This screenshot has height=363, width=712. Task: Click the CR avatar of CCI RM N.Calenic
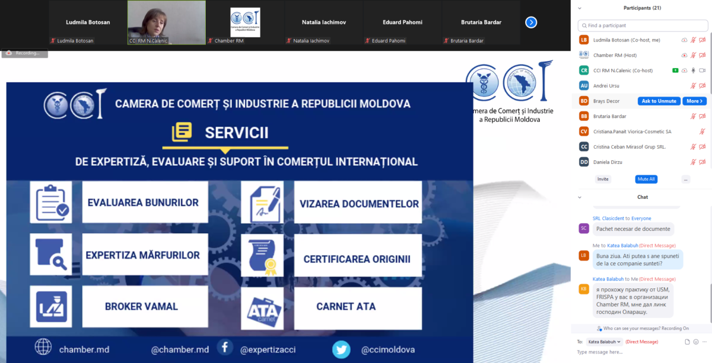584,70
